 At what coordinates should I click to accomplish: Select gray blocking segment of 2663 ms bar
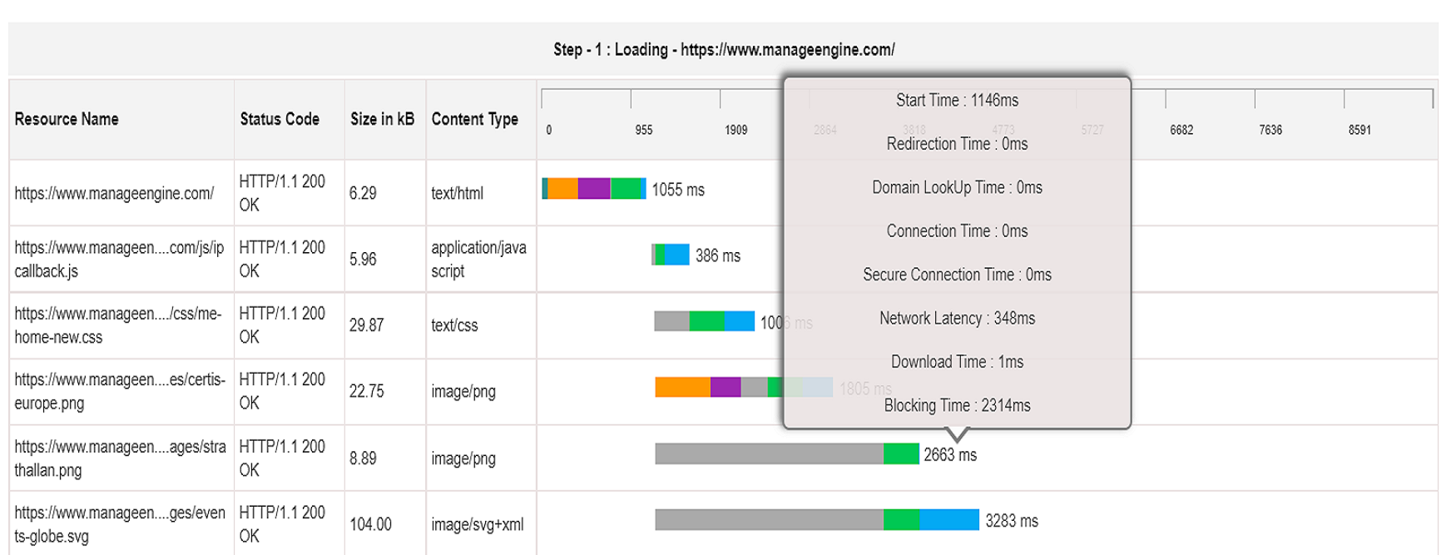(769, 453)
